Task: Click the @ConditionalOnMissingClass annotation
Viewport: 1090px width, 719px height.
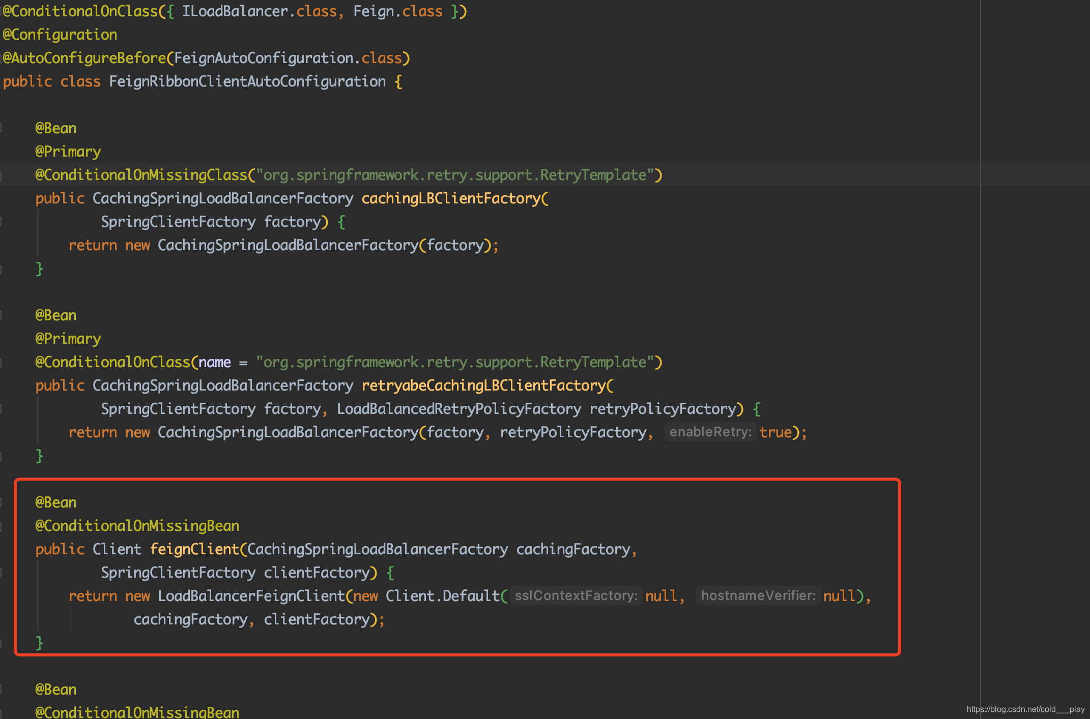Action: 141,175
